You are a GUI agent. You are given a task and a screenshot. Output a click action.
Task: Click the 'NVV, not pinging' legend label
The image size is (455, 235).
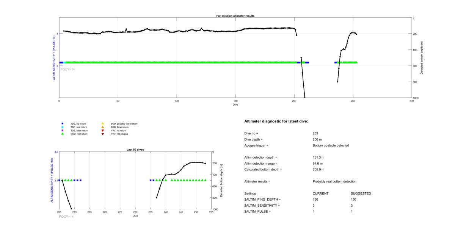pos(119,134)
